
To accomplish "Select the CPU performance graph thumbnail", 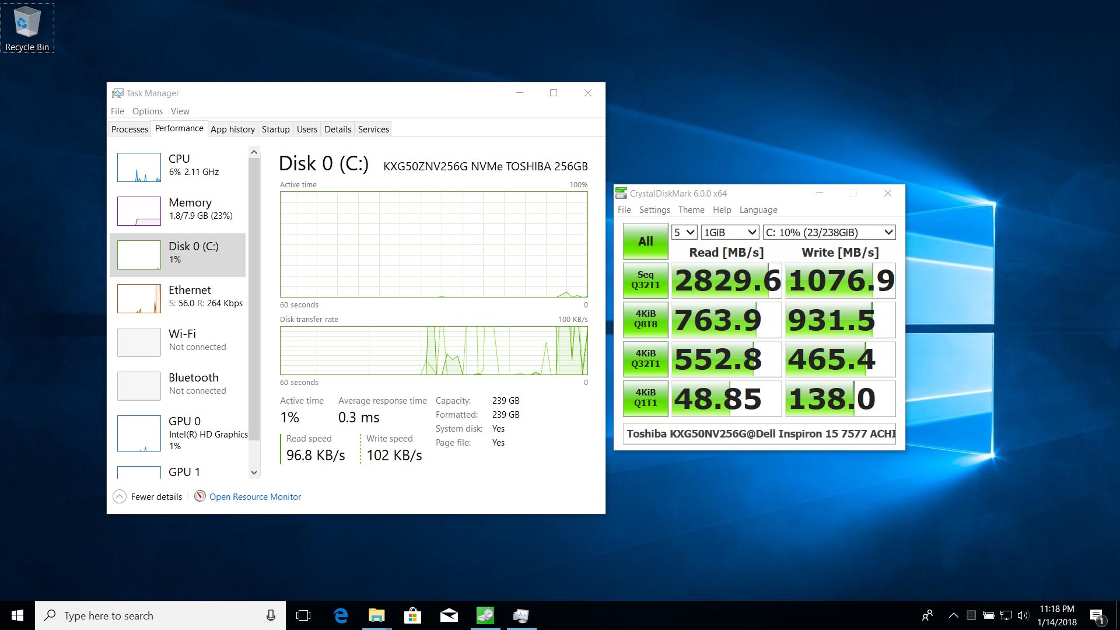I will pos(139,167).
